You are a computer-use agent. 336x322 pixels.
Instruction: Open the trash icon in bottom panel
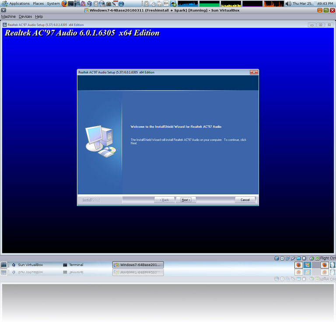pos(332,265)
